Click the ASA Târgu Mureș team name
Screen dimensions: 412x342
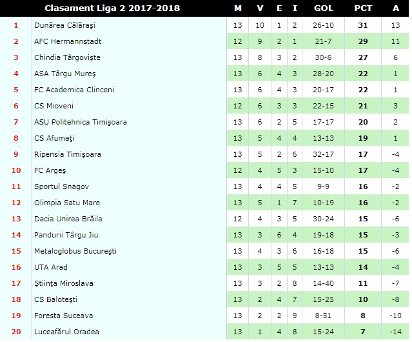click(65, 74)
